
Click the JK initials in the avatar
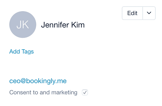(x=22, y=25)
